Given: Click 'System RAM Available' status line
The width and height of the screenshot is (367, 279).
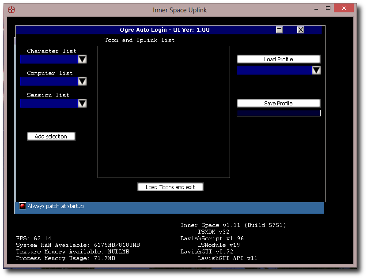Looking at the screenshot, I should (x=78, y=245).
